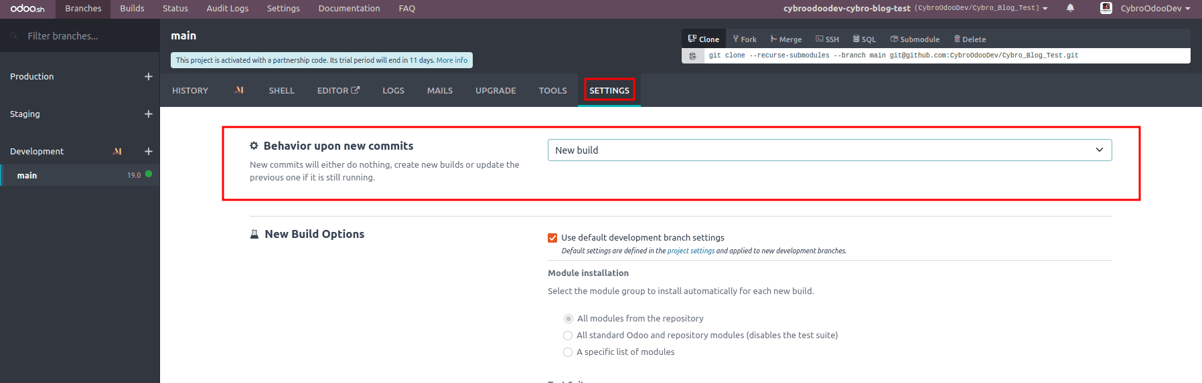The image size is (1202, 383).
Task: Add a new Staging branch
Action: click(x=149, y=114)
